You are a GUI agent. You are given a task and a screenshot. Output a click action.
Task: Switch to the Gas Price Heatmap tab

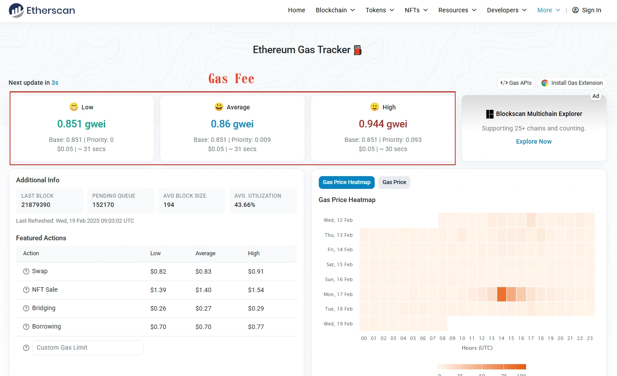pyautogui.click(x=347, y=182)
